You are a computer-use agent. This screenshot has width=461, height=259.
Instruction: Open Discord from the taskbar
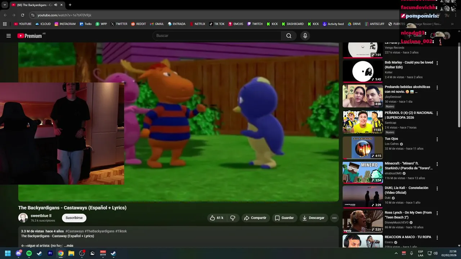(x=18, y=253)
